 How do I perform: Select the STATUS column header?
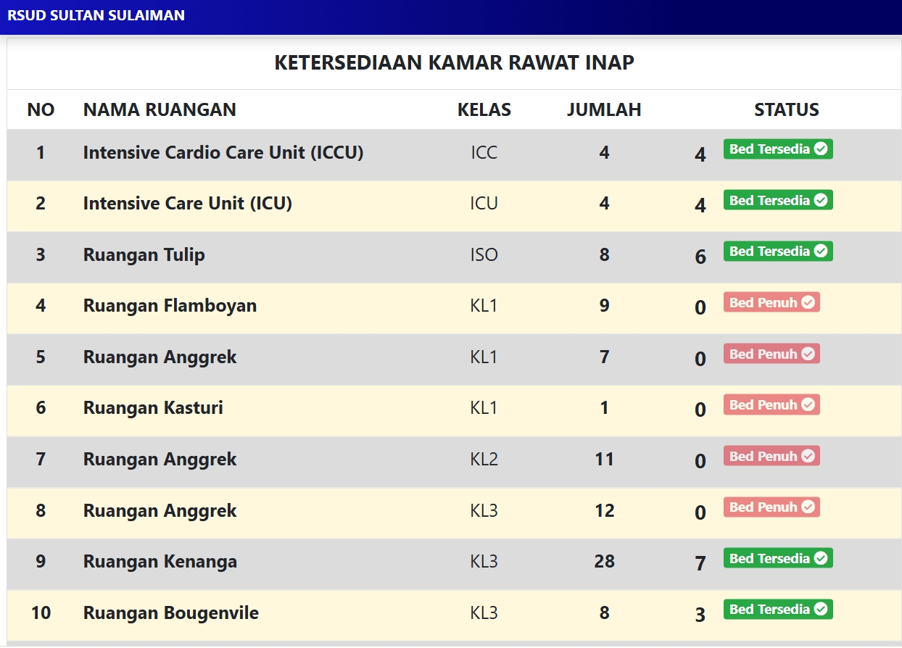(x=786, y=109)
